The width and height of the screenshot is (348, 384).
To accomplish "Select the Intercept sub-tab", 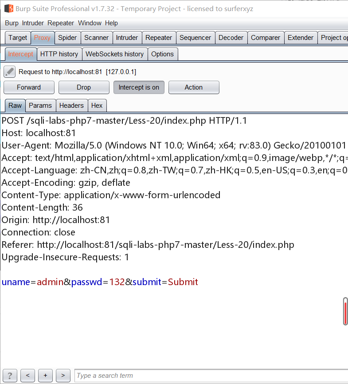I will pos(20,54).
